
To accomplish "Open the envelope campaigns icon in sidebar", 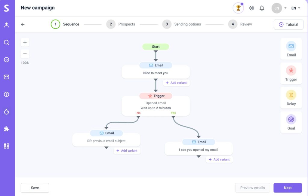I will click(x=7, y=77).
